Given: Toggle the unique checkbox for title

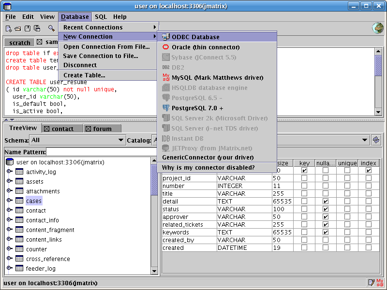Looking at the screenshot, I should coord(347,194).
